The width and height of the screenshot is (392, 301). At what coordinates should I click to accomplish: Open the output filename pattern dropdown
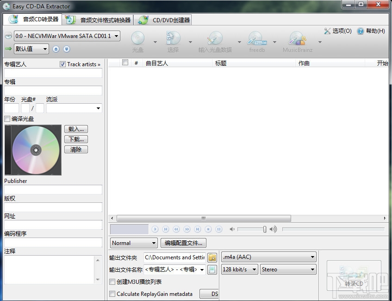pyautogui.click(x=202, y=270)
